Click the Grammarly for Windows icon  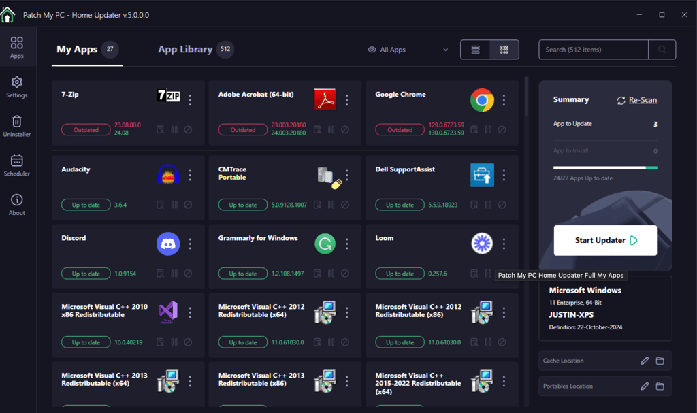pos(325,244)
